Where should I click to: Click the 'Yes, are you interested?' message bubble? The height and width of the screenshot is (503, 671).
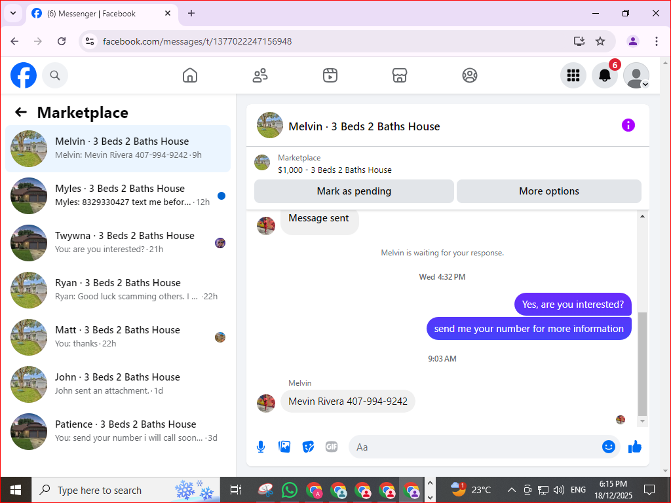tap(573, 305)
